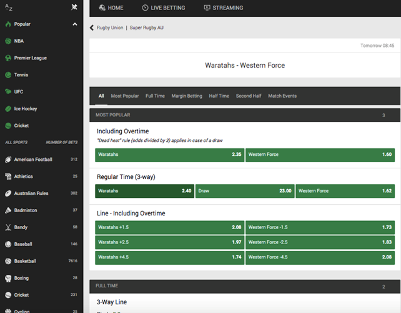Click the flame icon beside Popular
The height and width of the screenshot is (313, 401).
[x=8, y=24]
